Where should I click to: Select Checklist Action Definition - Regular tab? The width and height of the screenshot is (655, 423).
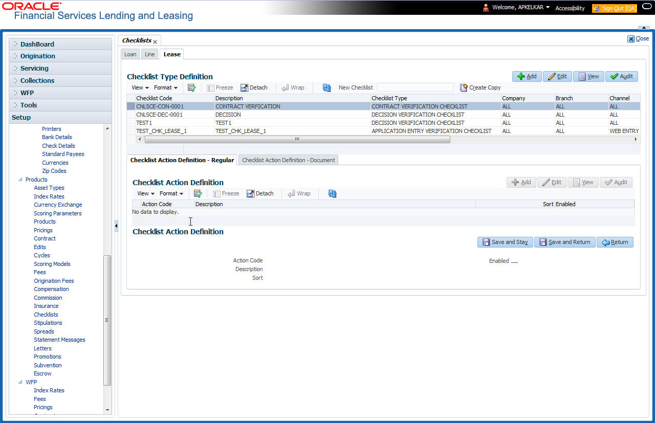[182, 160]
